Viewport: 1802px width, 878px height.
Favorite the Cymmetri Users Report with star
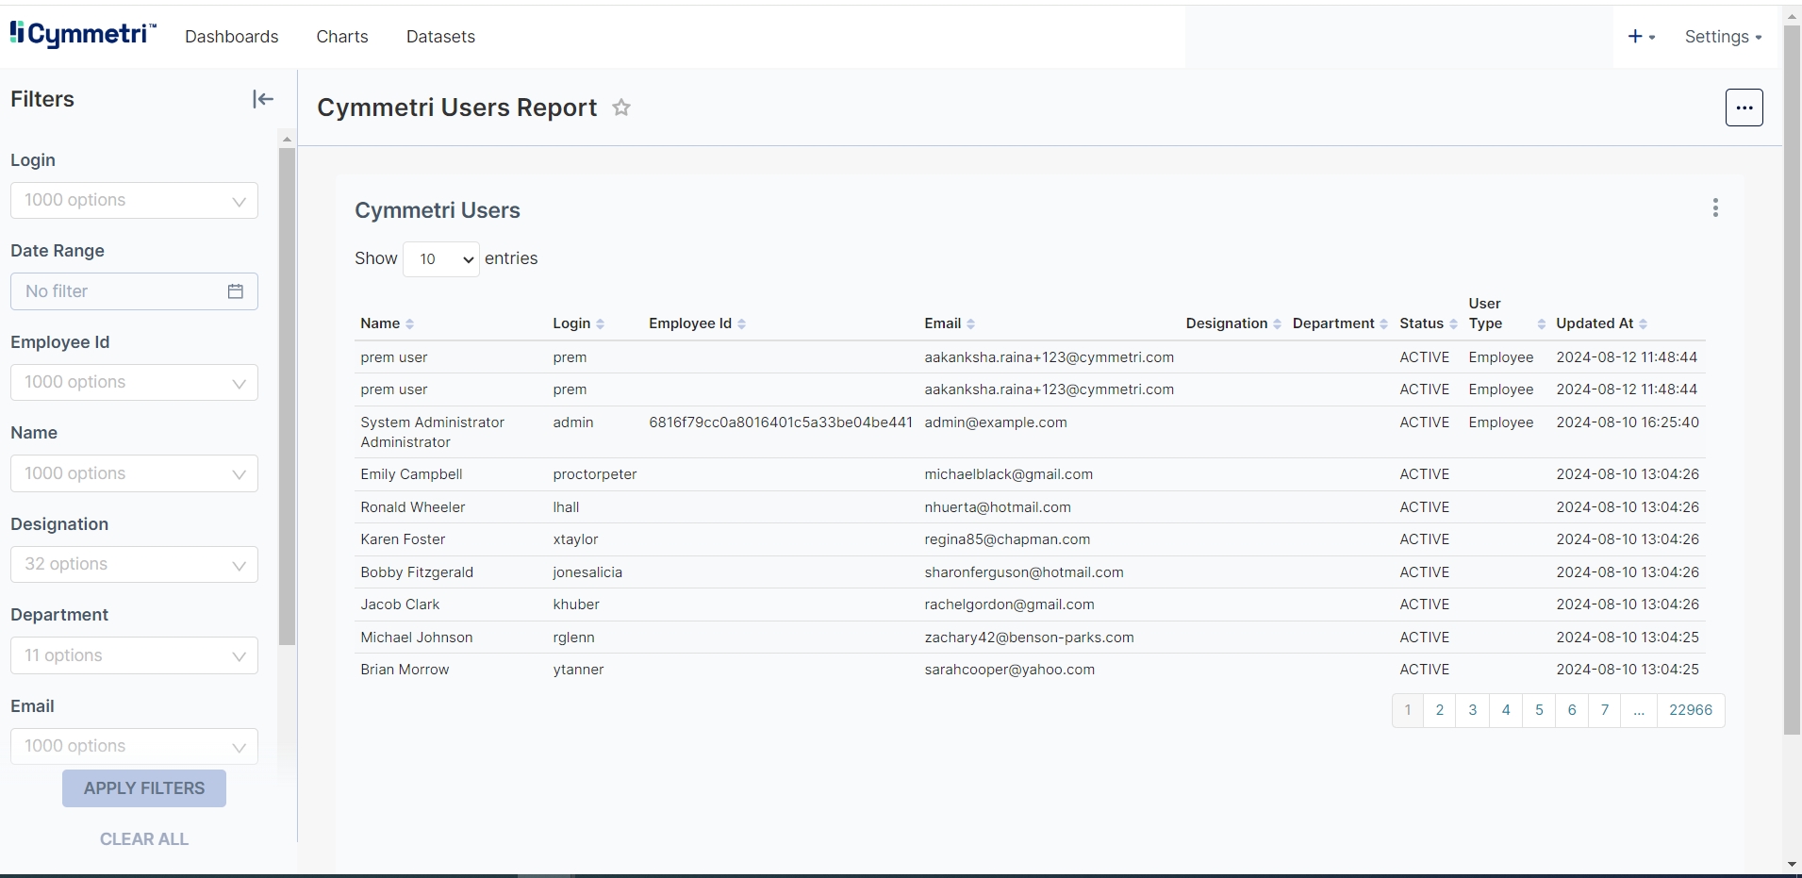click(x=621, y=108)
